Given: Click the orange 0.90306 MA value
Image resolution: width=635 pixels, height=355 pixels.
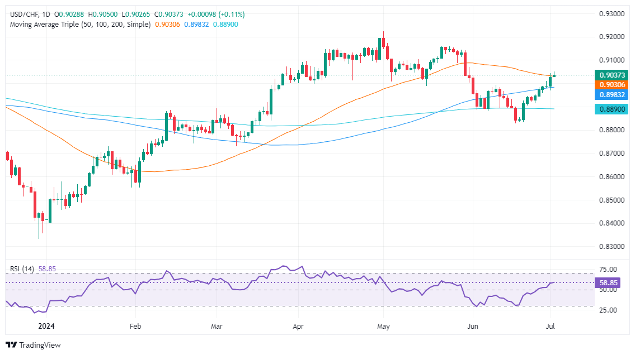Looking at the screenshot, I should click(x=168, y=25).
